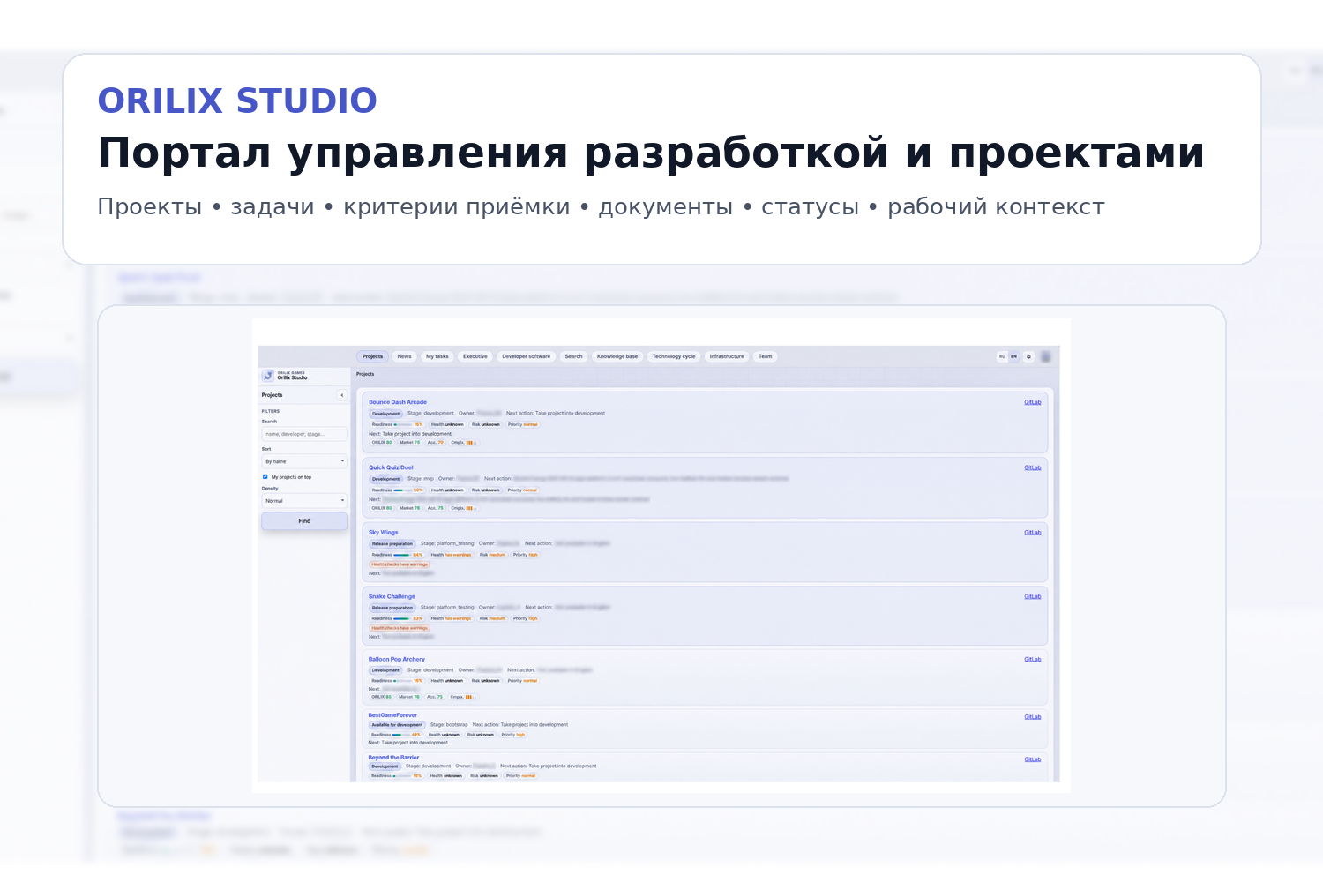Focus the name, developer, stage search field
Viewport: 1323px width, 882px height.
[x=304, y=434]
